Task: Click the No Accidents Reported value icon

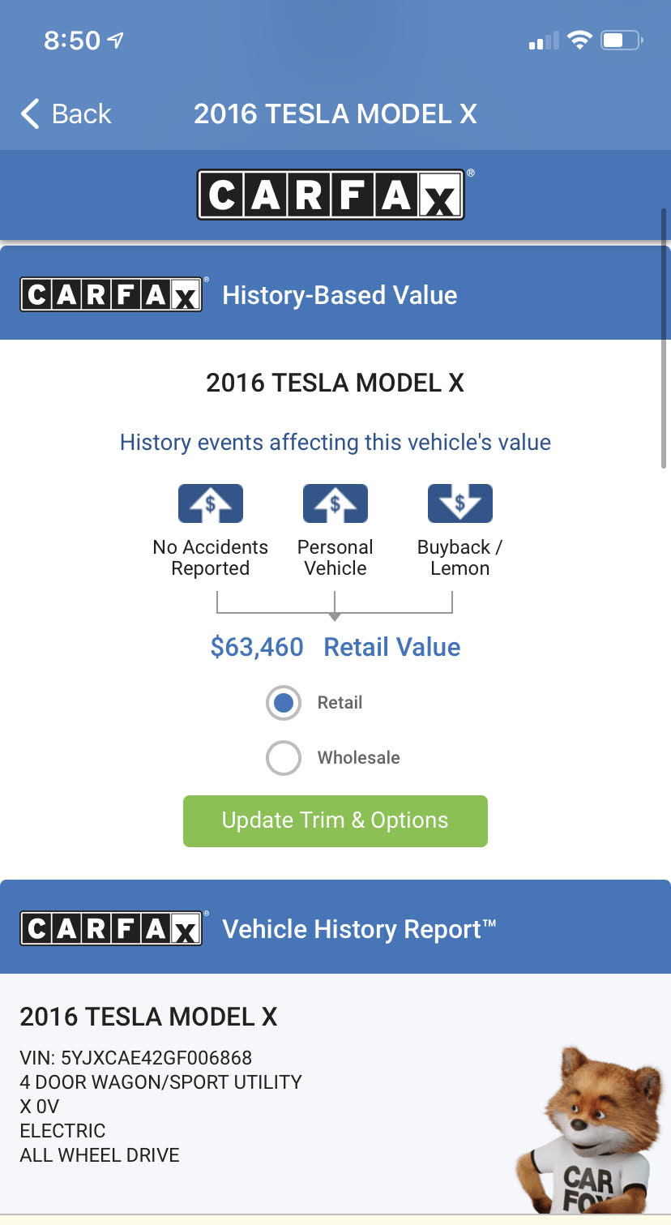Action: (210, 503)
